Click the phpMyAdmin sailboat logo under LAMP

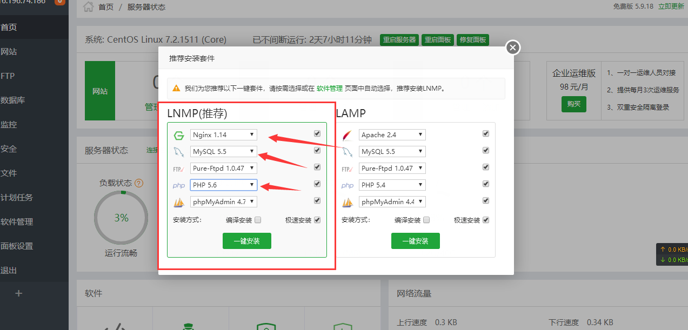pyautogui.click(x=348, y=203)
